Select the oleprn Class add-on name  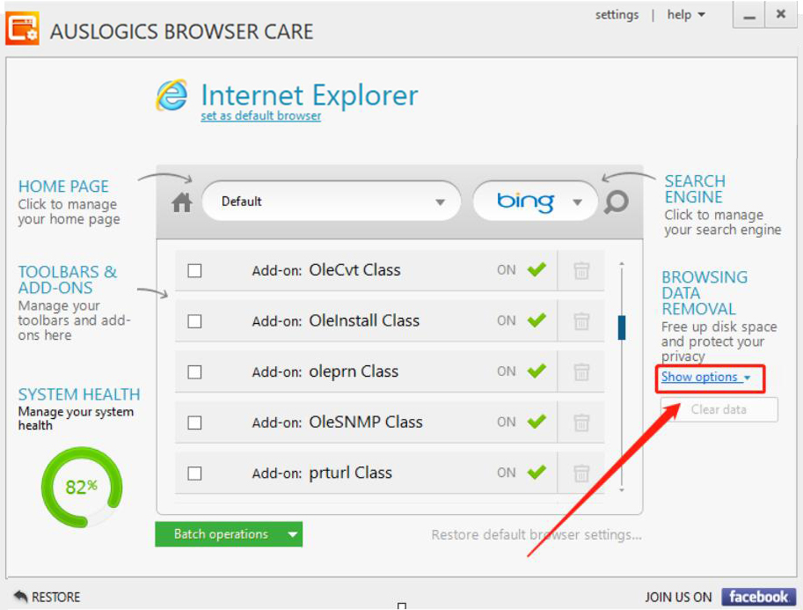click(354, 371)
